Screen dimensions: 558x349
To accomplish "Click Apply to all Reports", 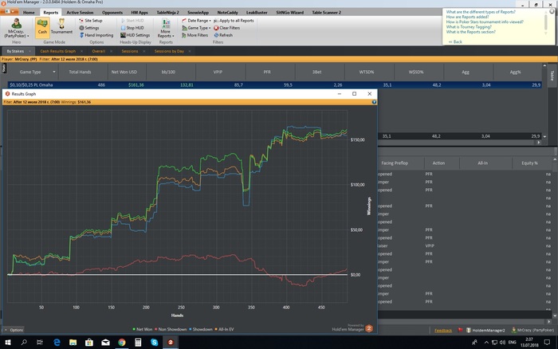I will 234,21.
